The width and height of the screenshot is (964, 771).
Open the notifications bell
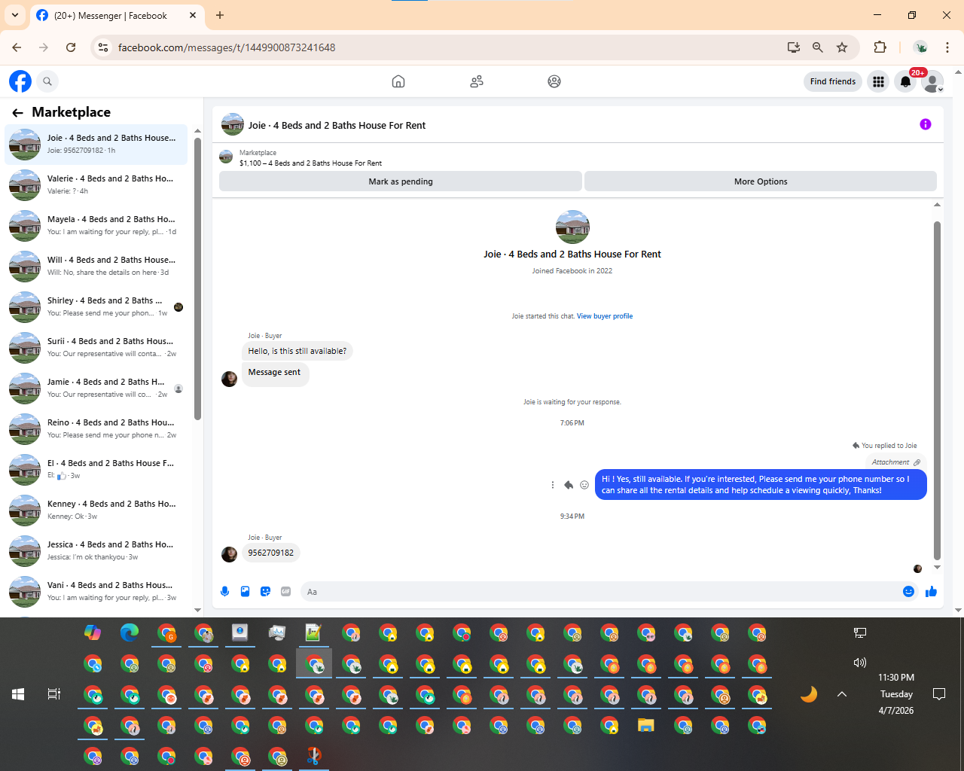(905, 81)
